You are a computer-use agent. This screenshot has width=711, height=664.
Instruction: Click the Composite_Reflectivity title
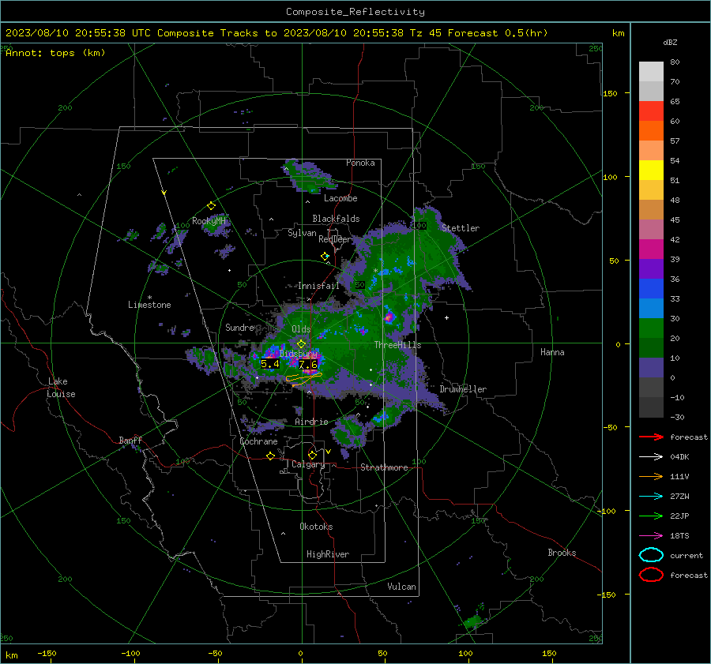tap(355, 12)
